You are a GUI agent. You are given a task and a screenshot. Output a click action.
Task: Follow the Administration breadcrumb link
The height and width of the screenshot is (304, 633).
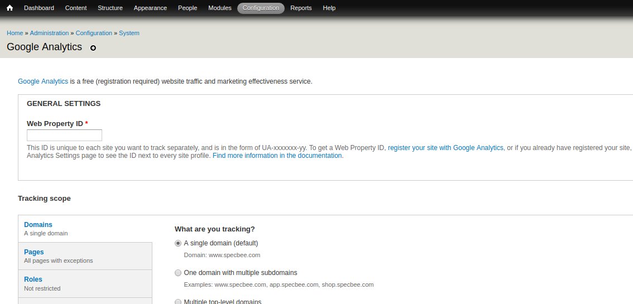point(49,33)
